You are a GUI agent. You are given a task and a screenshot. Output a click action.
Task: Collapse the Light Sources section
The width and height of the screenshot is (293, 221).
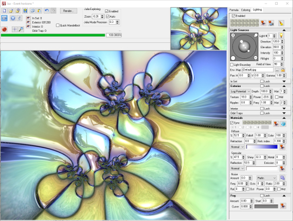coord(284,30)
